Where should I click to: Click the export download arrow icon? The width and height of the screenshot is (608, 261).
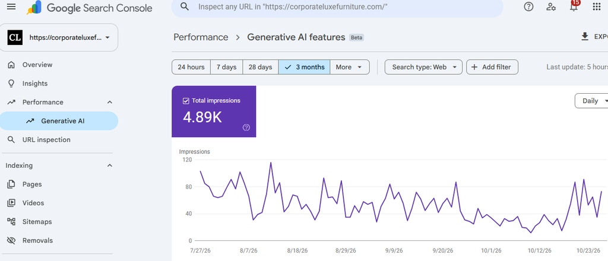pos(585,37)
